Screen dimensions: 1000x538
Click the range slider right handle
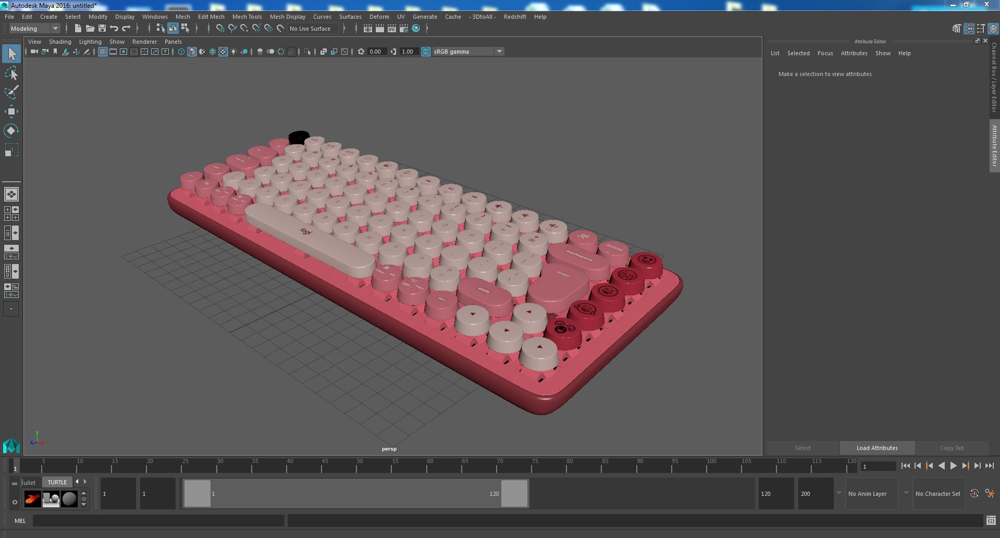(x=514, y=493)
